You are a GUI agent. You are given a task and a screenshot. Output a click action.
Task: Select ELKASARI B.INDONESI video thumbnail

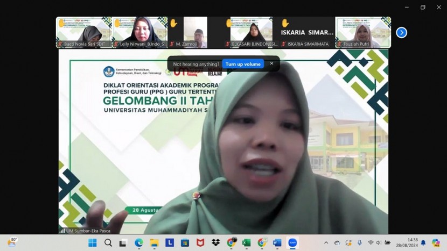pos(252,32)
